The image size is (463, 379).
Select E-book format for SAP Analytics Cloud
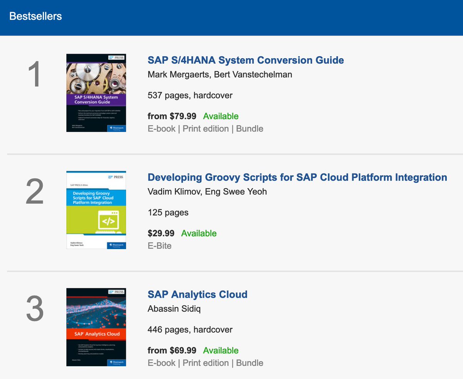pyautogui.click(x=161, y=363)
